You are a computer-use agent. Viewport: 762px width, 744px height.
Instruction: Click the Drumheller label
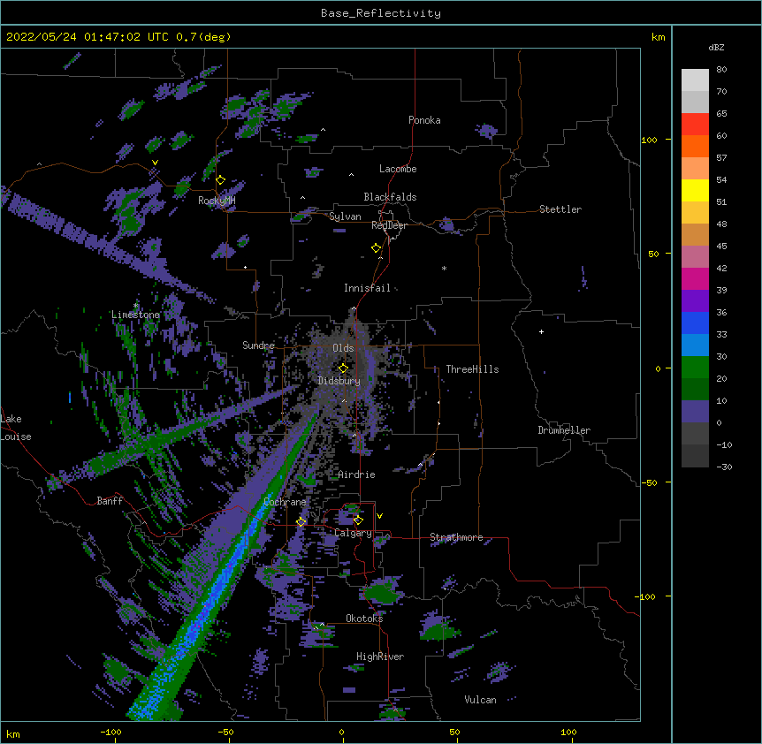tap(564, 430)
